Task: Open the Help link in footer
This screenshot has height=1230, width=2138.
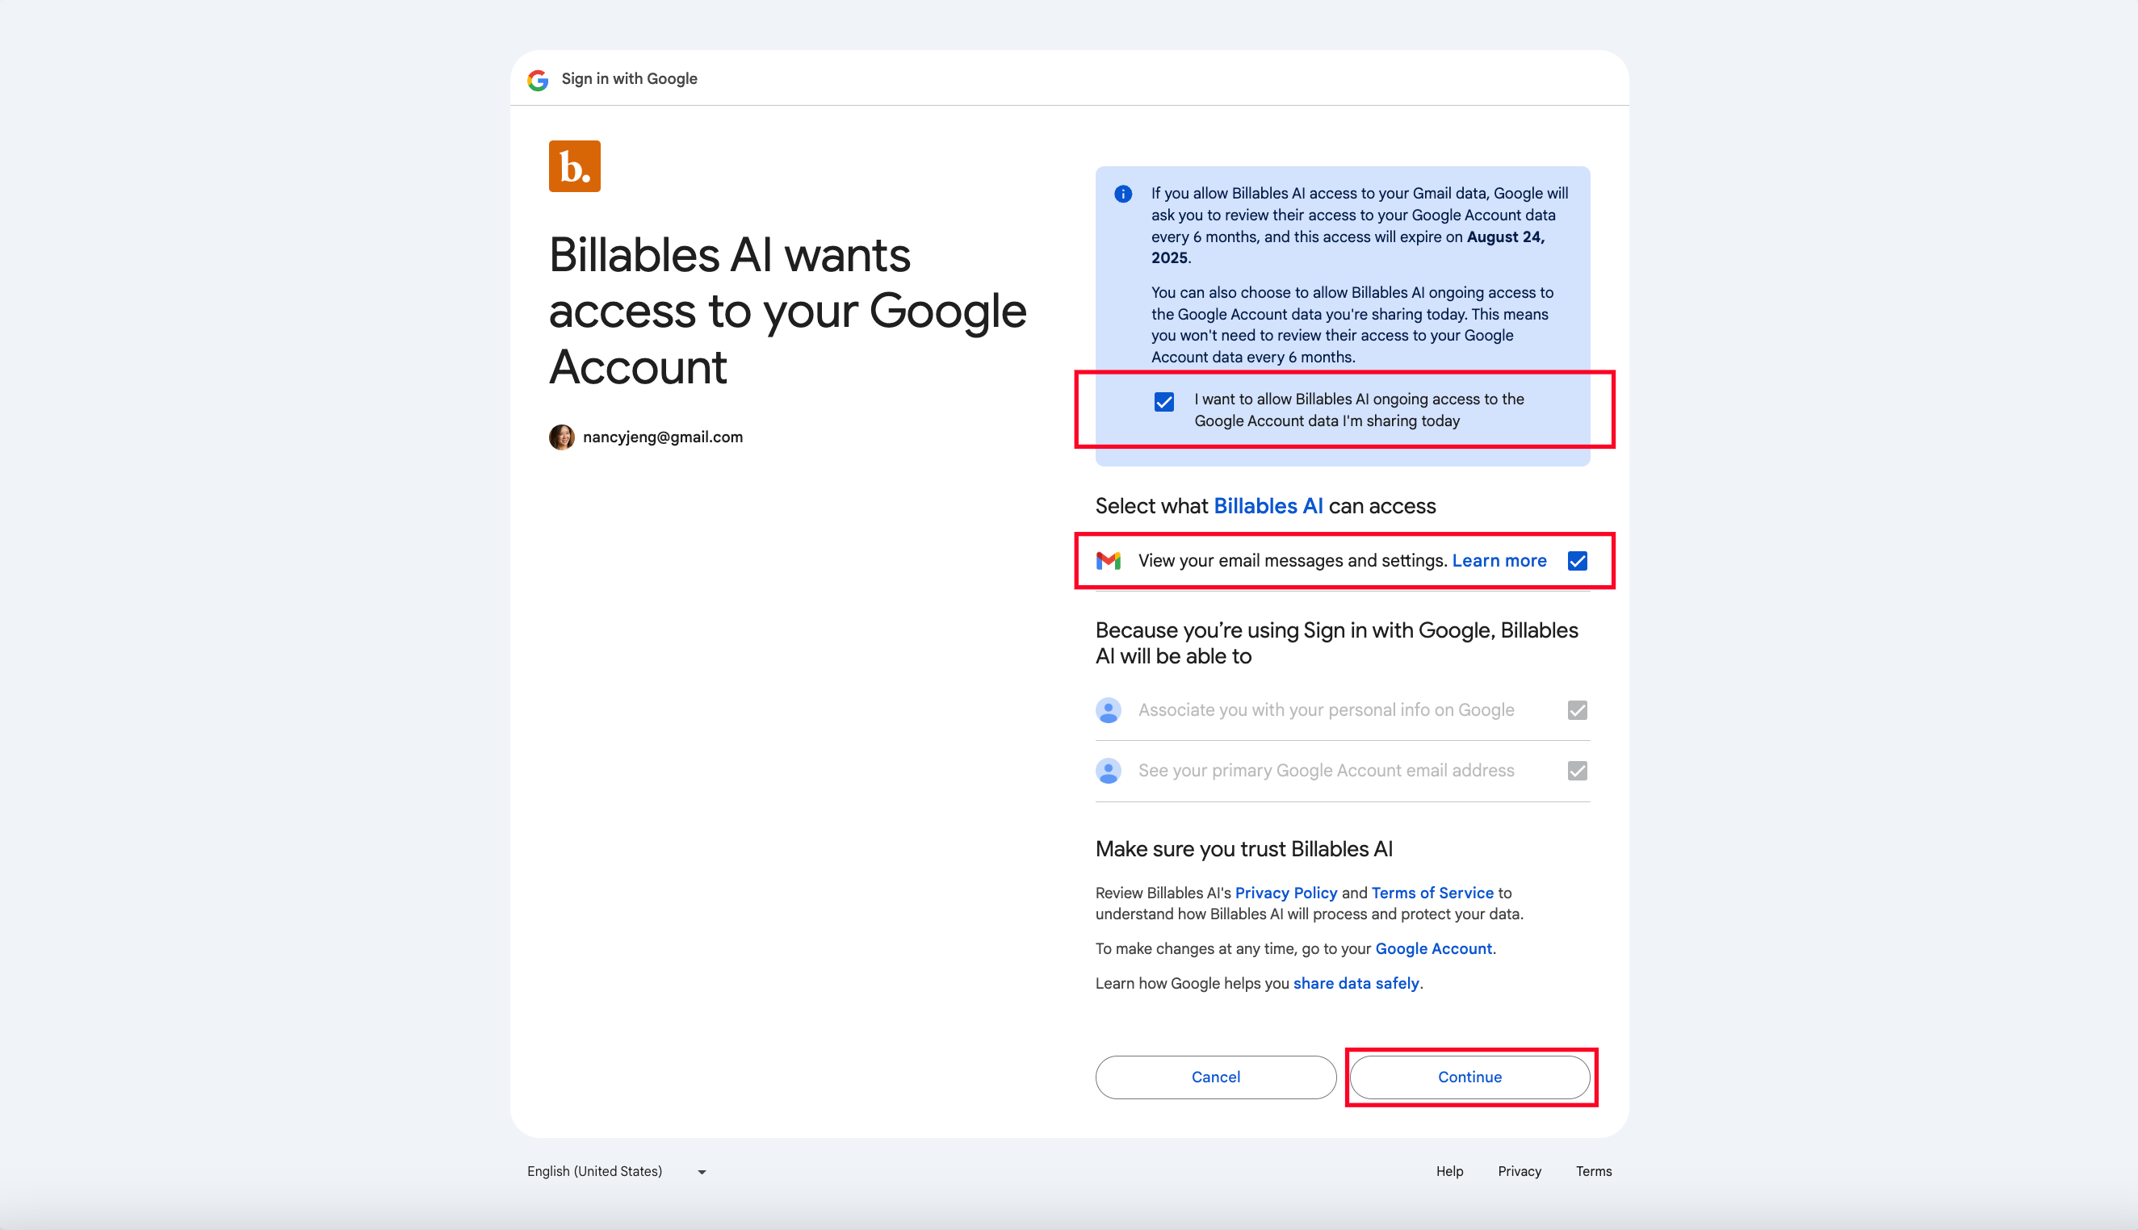Action: [1449, 1171]
